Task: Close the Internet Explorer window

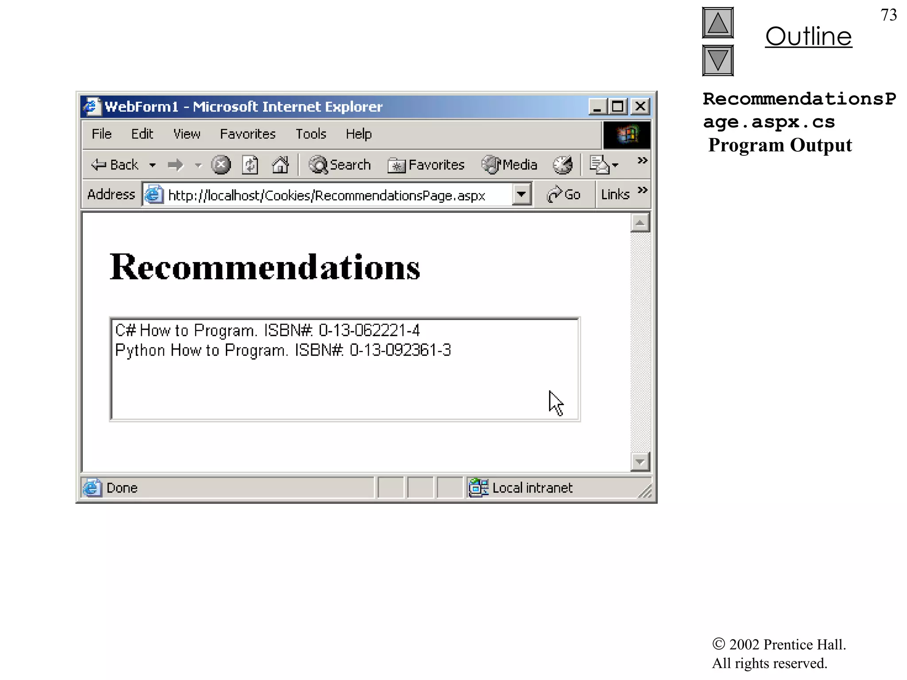Action: point(640,107)
